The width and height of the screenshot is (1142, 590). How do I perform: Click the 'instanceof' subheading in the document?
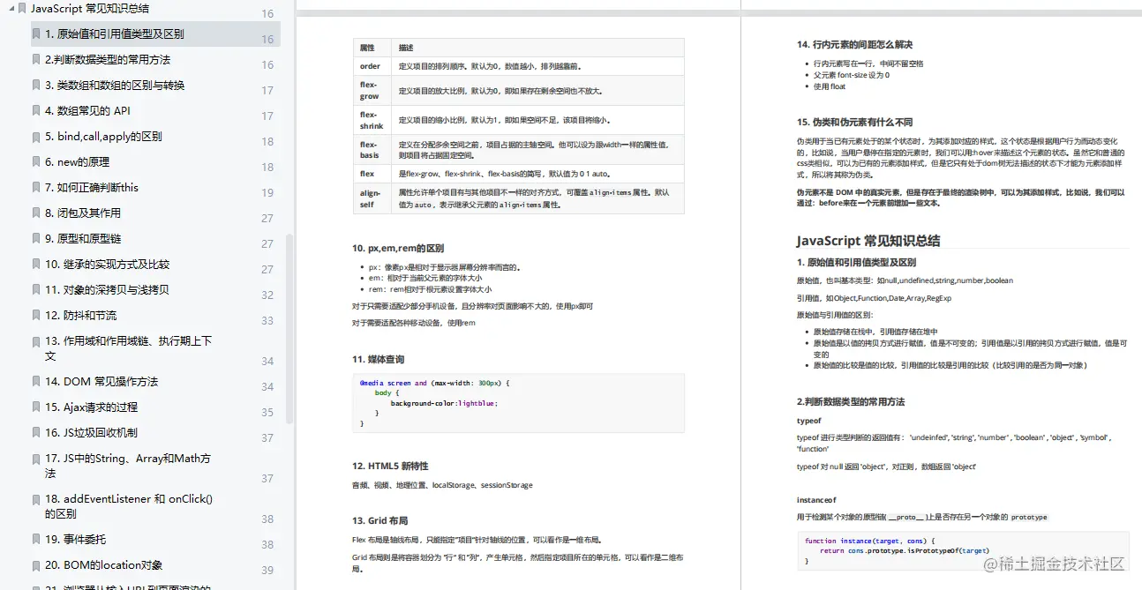tap(816, 500)
